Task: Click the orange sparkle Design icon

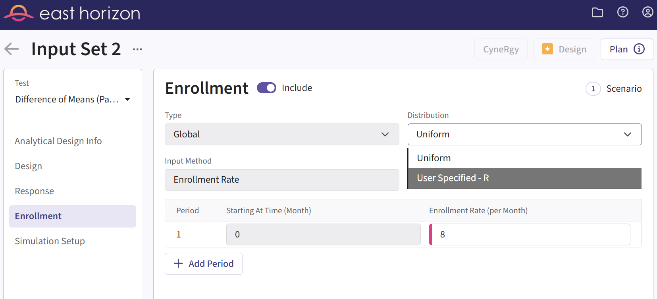Action: point(547,49)
